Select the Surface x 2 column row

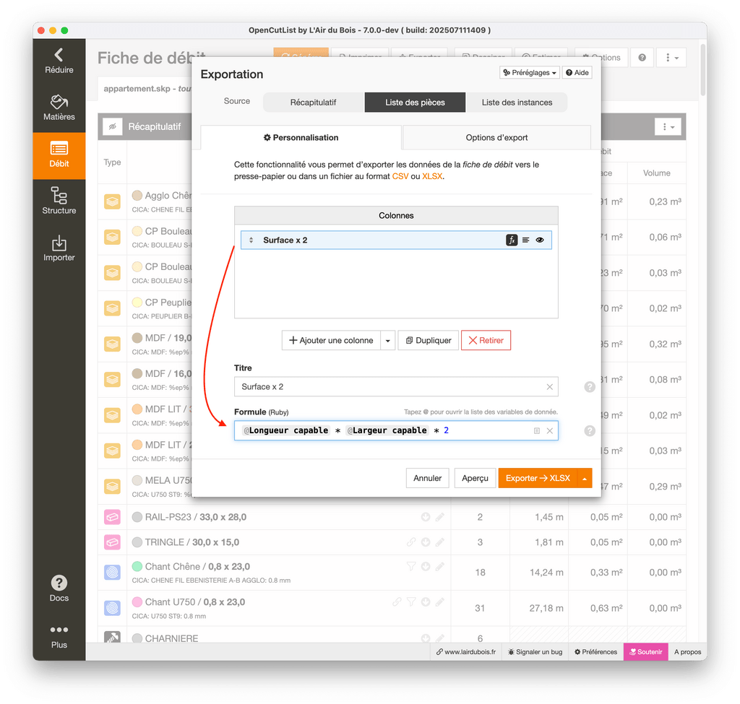pos(396,240)
